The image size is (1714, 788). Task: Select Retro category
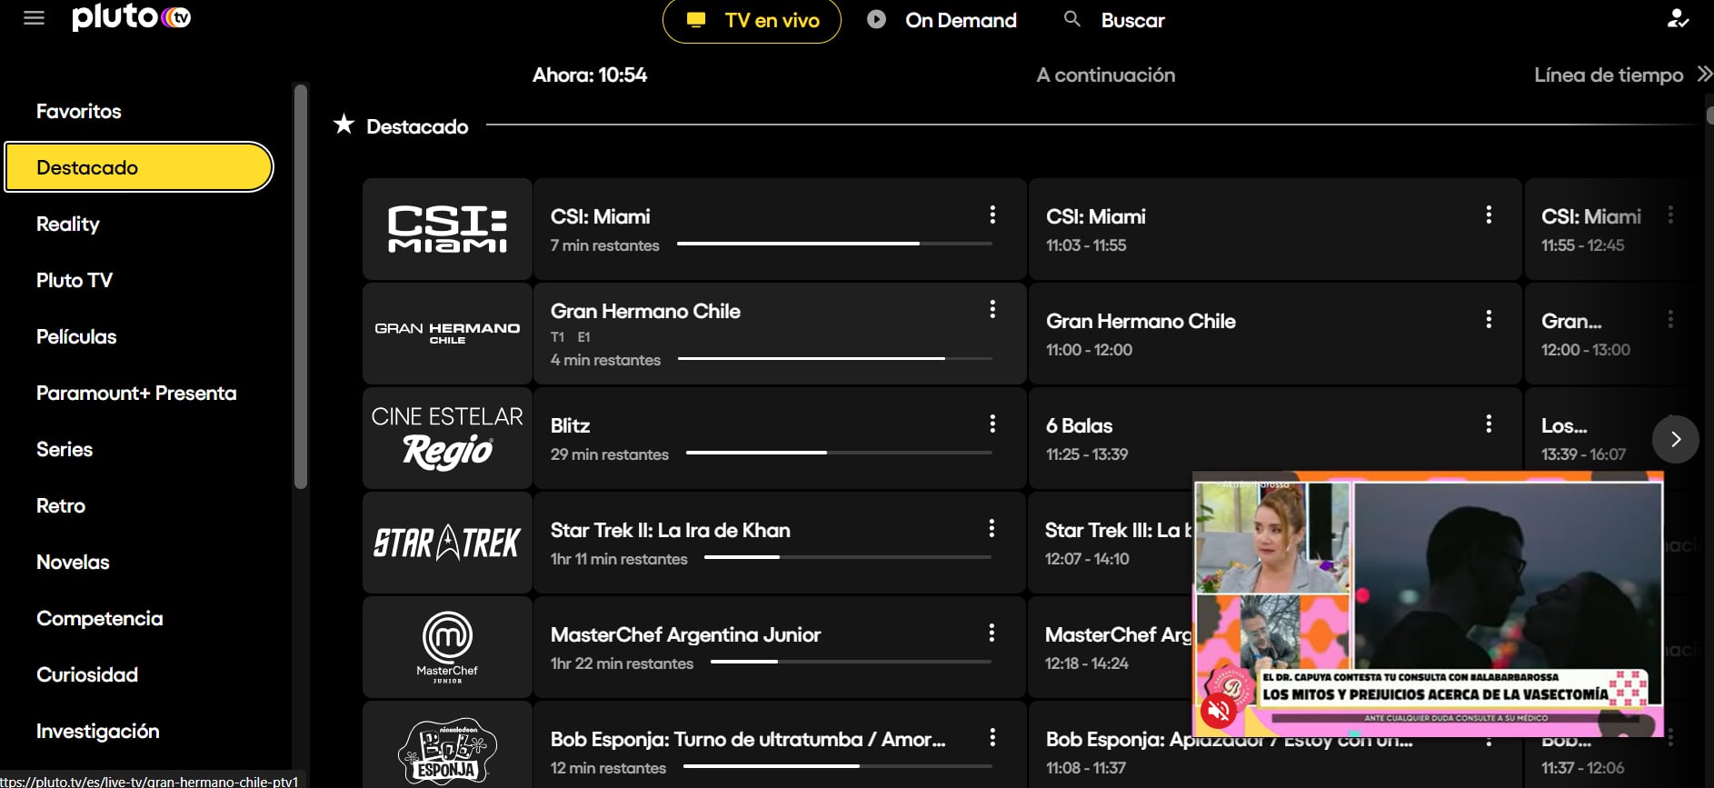click(x=61, y=505)
